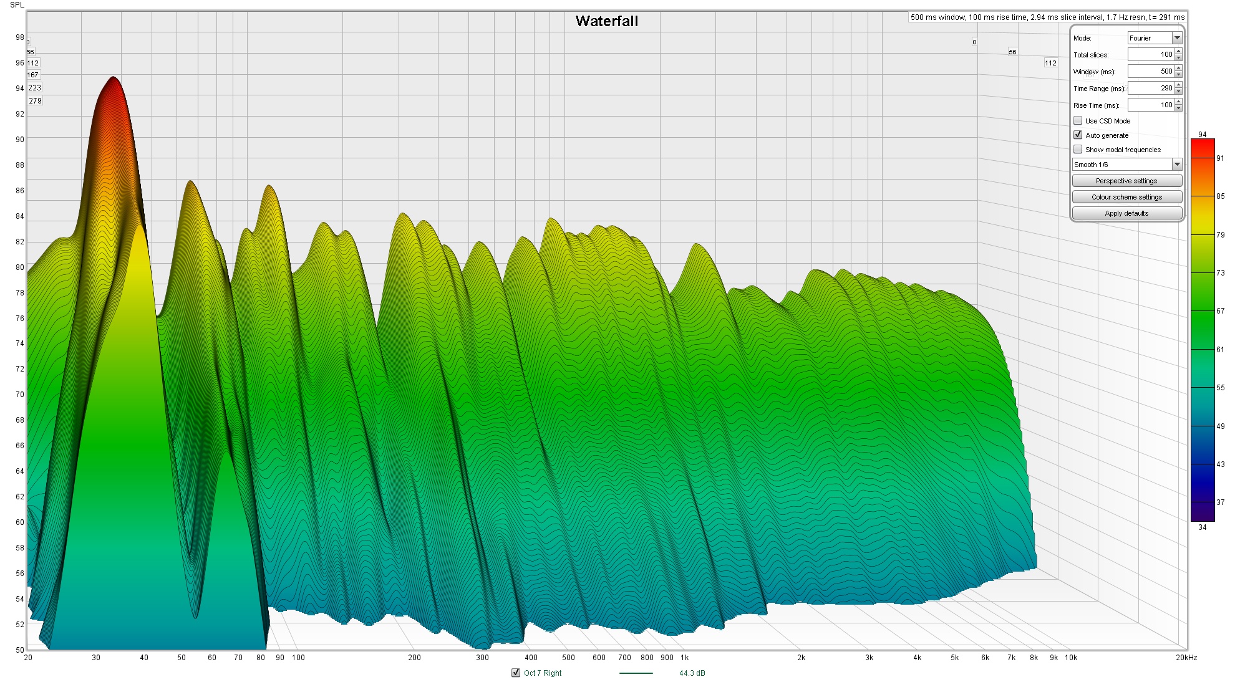
Task: Expand the Fourier mode selector arrow
Action: pyautogui.click(x=1178, y=38)
